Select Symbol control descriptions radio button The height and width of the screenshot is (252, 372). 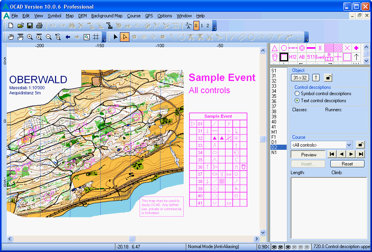tap(297, 94)
